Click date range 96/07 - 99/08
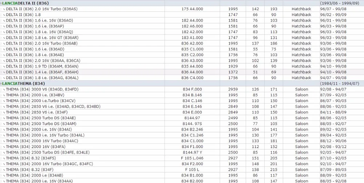The image size is (364, 183). click(x=333, y=9)
